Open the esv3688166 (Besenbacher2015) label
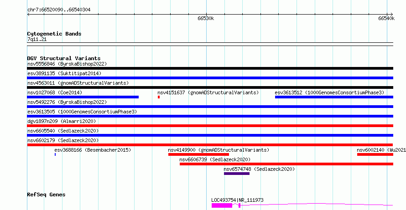 93,150
